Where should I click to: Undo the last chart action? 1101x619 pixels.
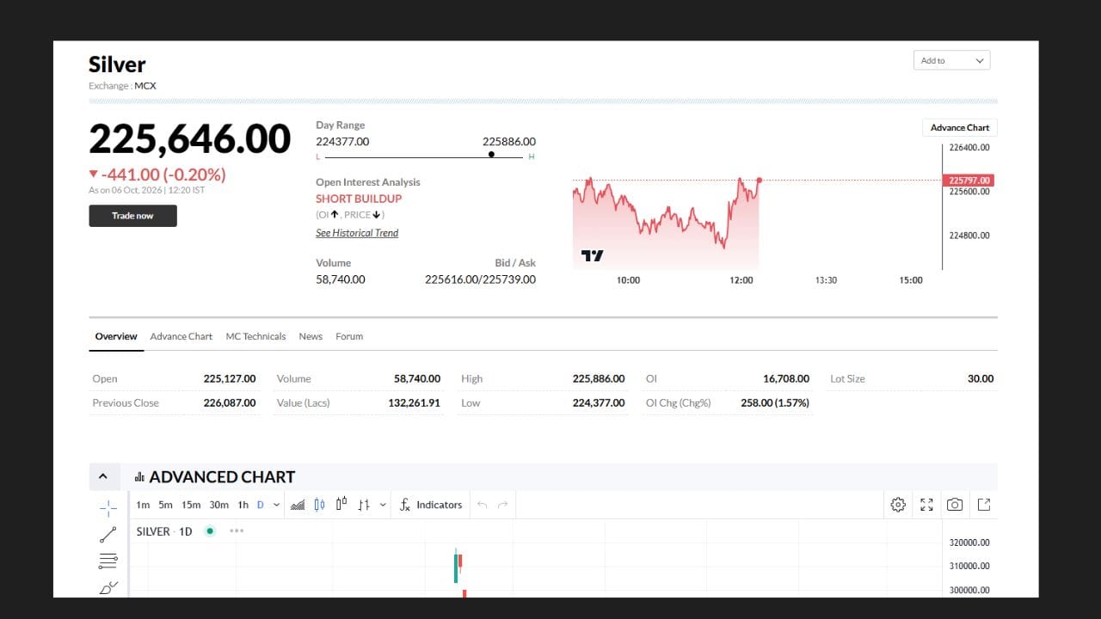click(482, 505)
